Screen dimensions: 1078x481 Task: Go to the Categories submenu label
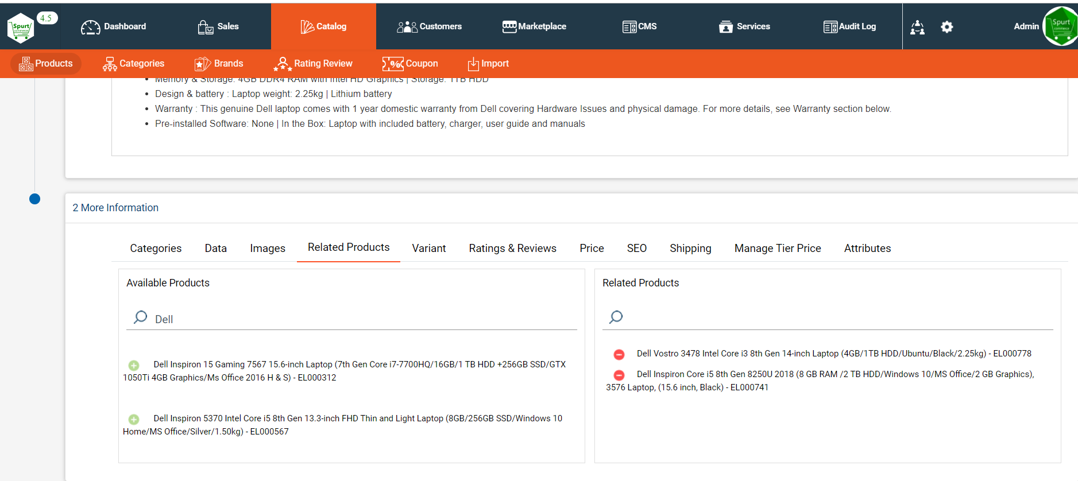point(142,63)
